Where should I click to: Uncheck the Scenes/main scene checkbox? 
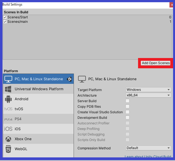pos(5,22)
